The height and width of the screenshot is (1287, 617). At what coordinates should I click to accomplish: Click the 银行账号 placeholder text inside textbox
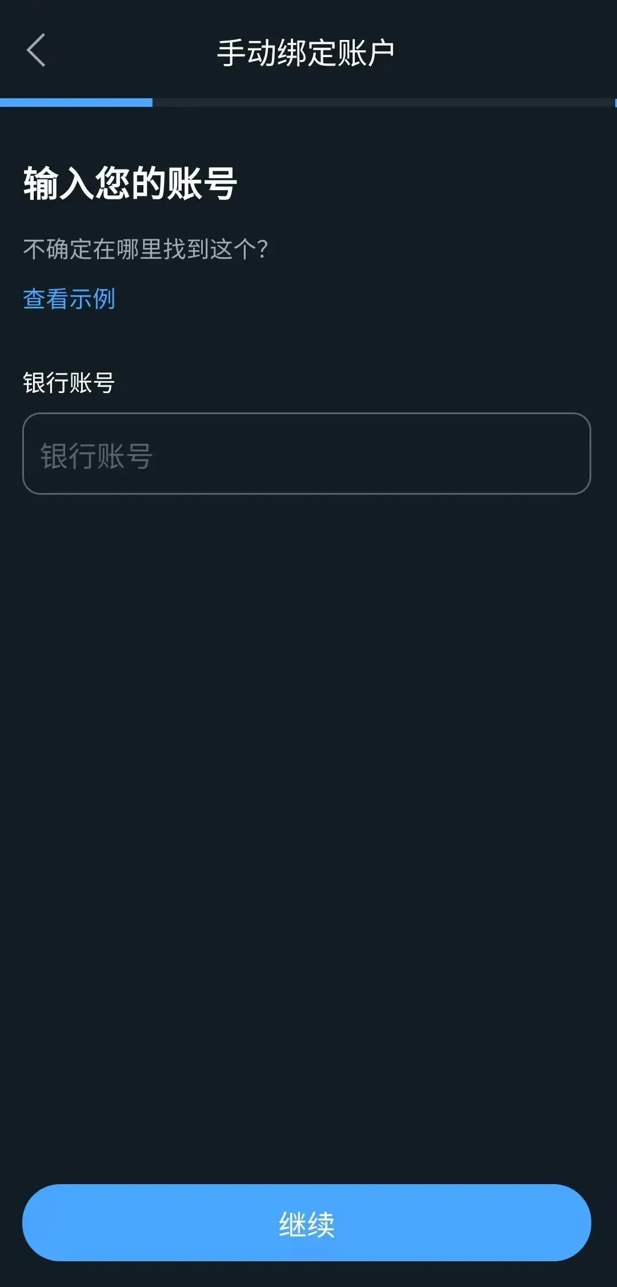[96, 456]
